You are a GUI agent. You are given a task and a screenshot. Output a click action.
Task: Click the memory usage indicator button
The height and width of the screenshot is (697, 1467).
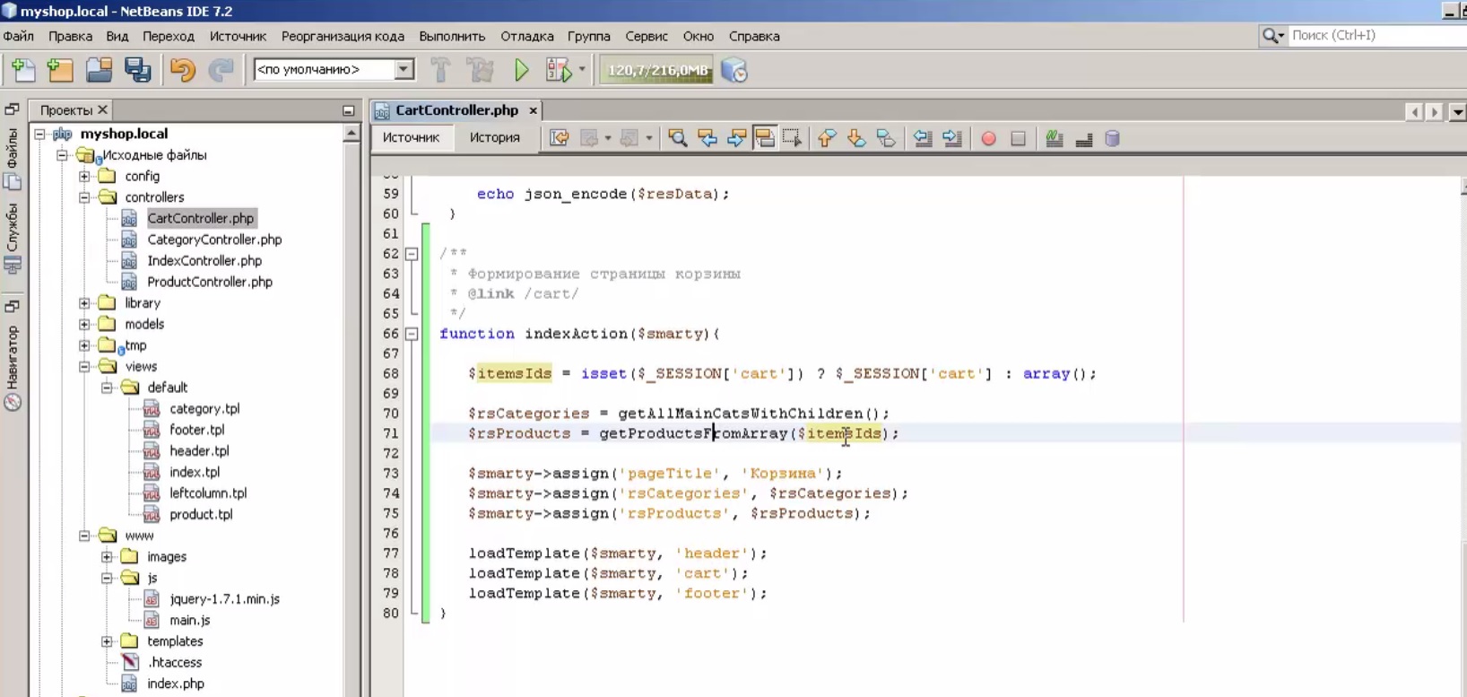tap(656, 70)
